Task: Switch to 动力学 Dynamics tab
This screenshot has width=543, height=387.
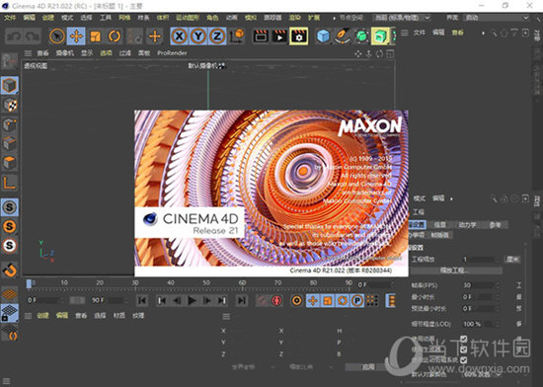Action: (467, 225)
